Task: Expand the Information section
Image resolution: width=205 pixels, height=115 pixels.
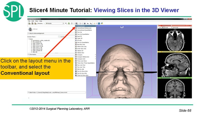Action: coord(51,54)
